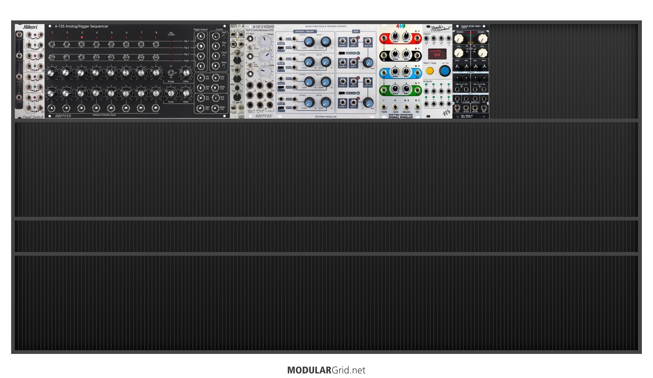The height and width of the screenshot is (378, 653).
Task: Turn the Airstreamer AMP knob
Action: [237, 97]
